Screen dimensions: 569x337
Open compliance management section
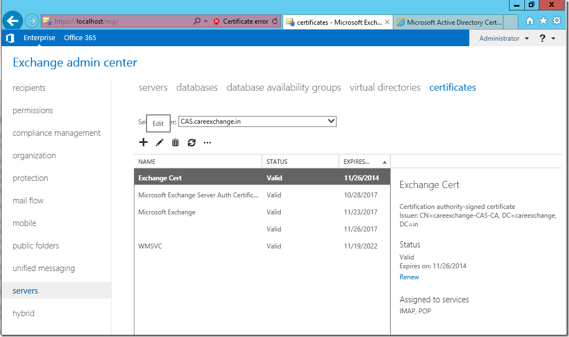point(57,133)
